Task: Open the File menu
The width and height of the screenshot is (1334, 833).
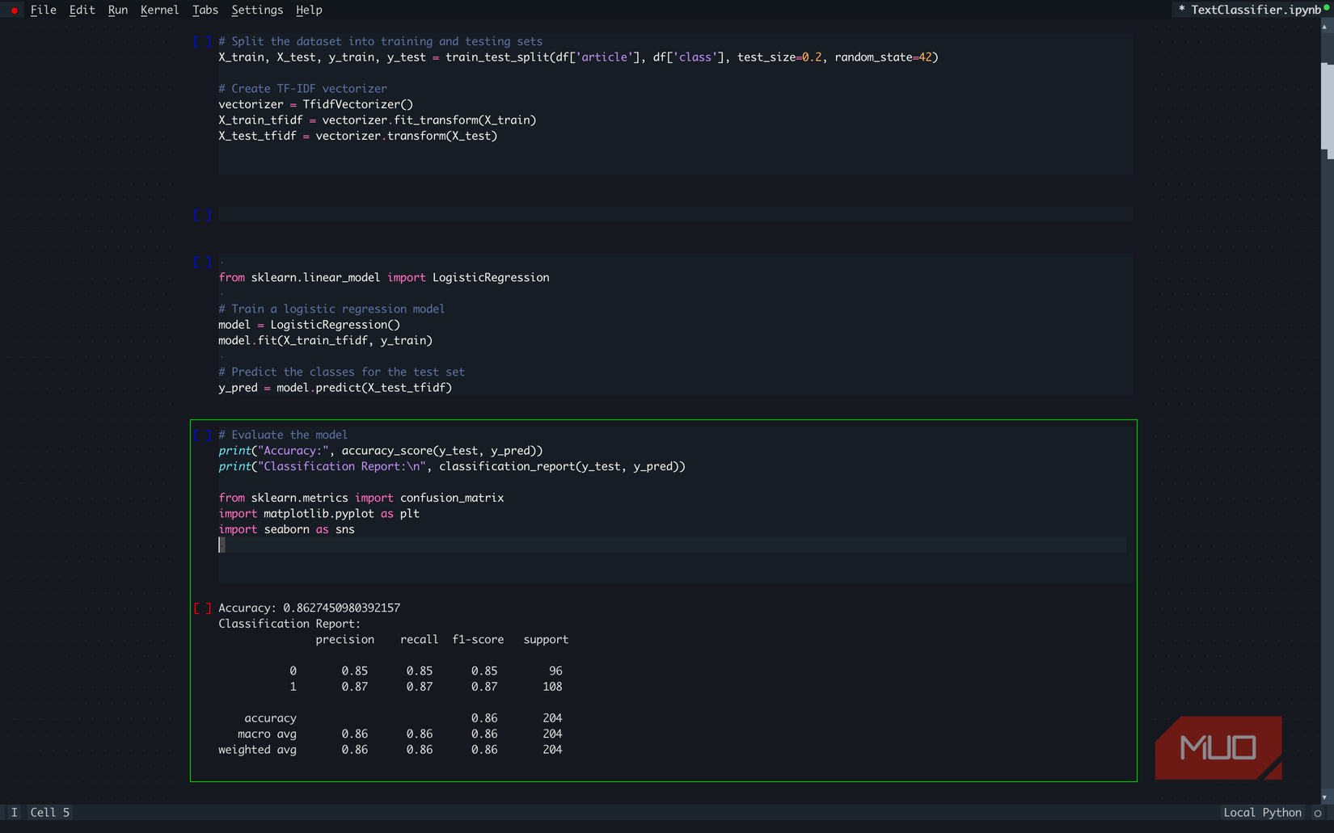Action: point(43,11)
